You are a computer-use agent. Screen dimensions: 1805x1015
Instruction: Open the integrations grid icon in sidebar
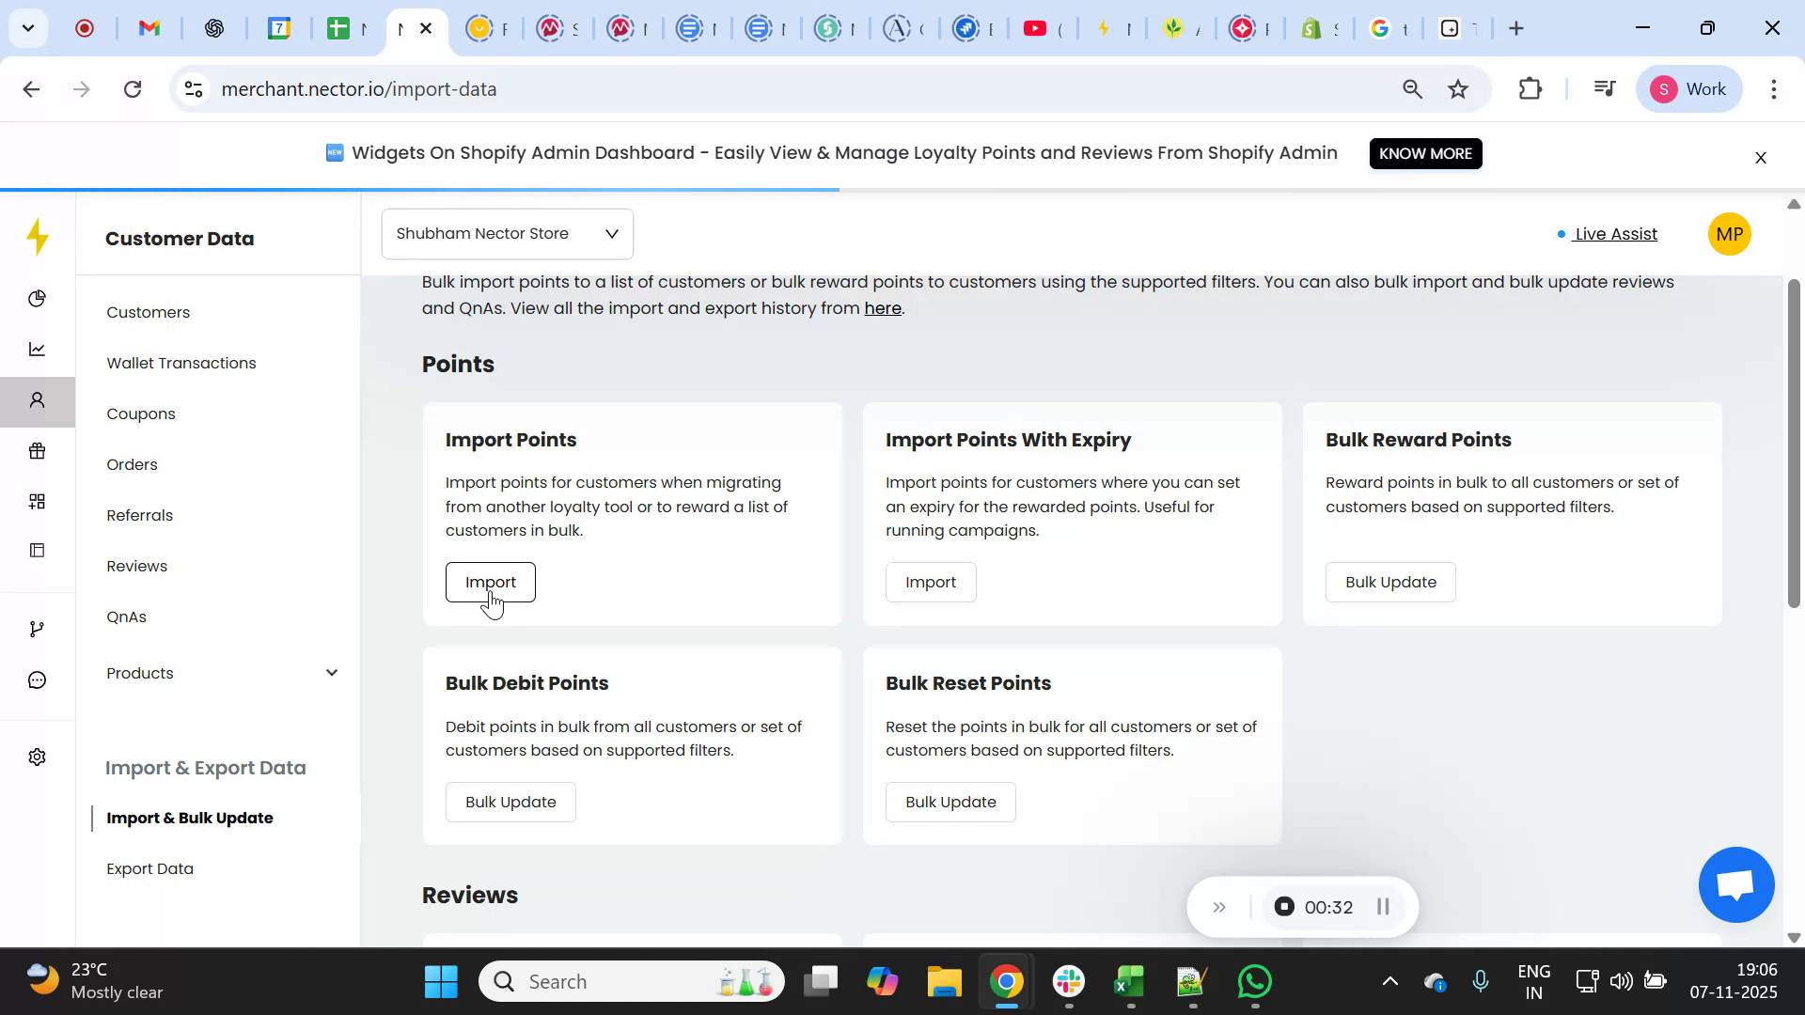pyautogui.click(x=38, y=500)
